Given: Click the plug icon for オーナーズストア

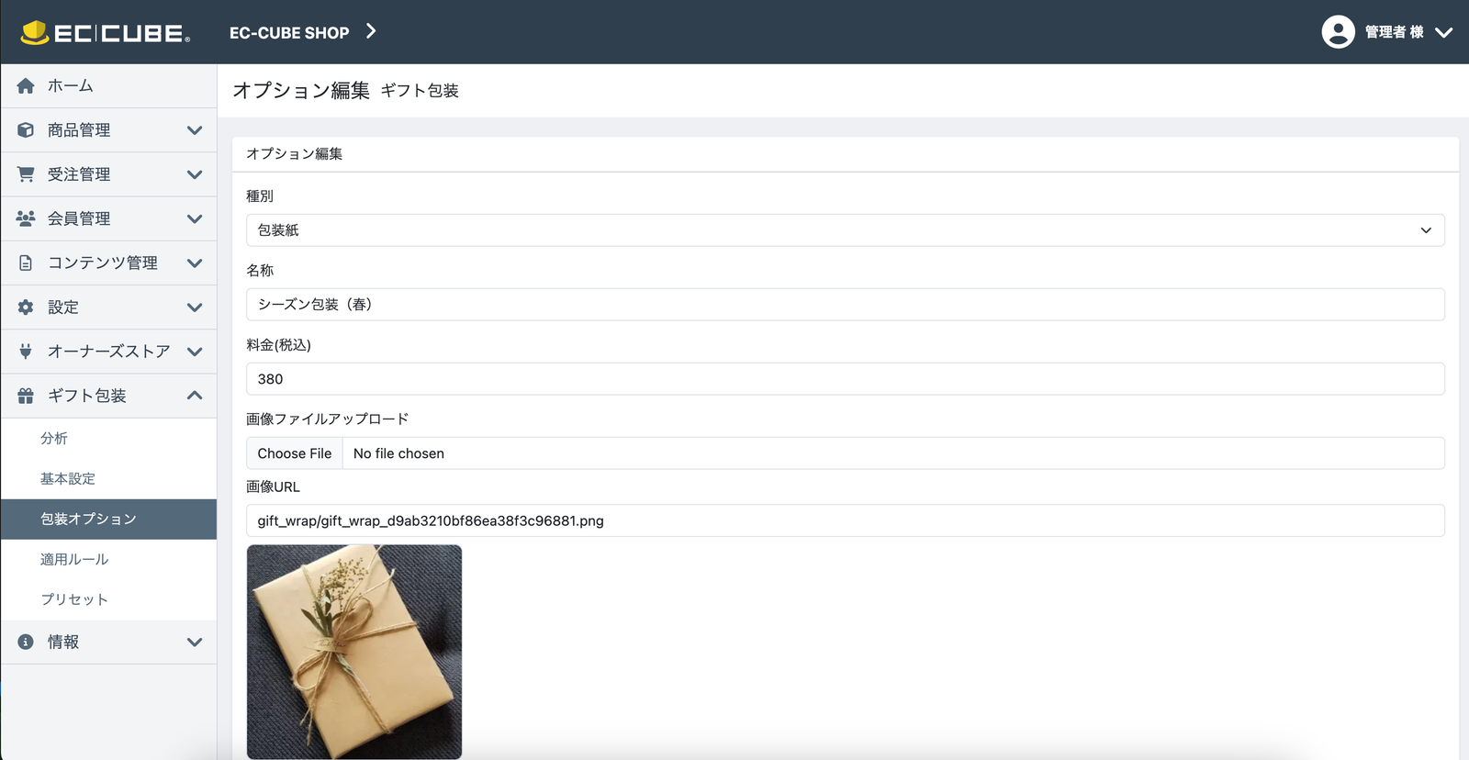Looking at the screenshot, I should click(x=26, y=352).
